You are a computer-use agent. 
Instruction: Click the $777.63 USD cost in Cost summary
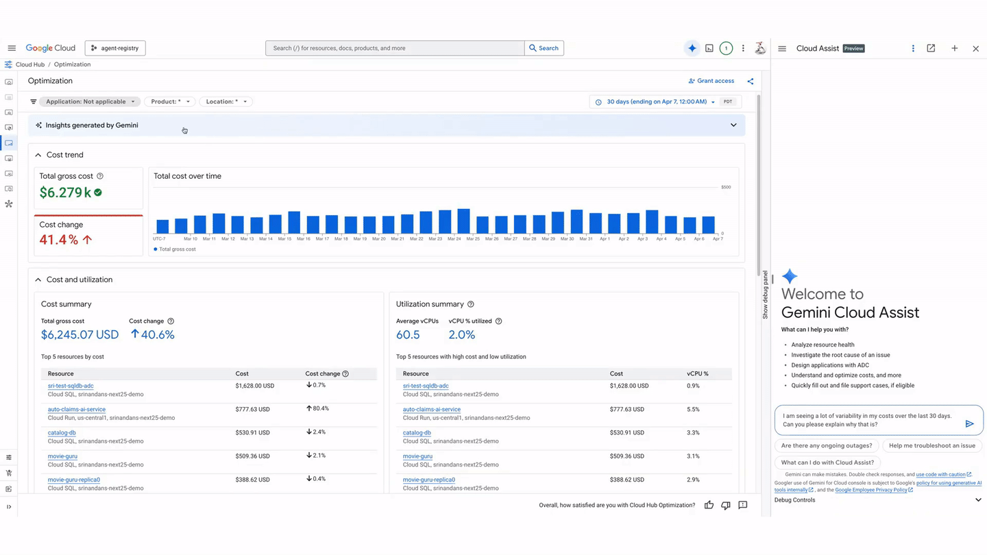pyautogui.click(x=253, y=409)
